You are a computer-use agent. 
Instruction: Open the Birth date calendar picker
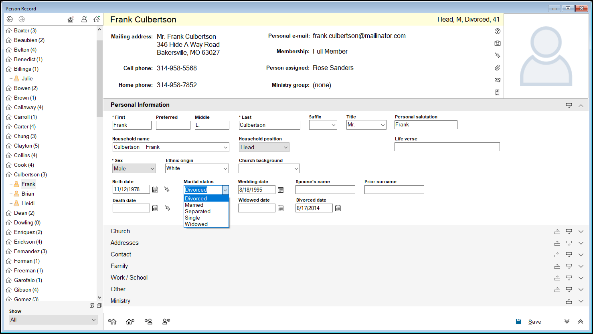click(x=155, y=190)
